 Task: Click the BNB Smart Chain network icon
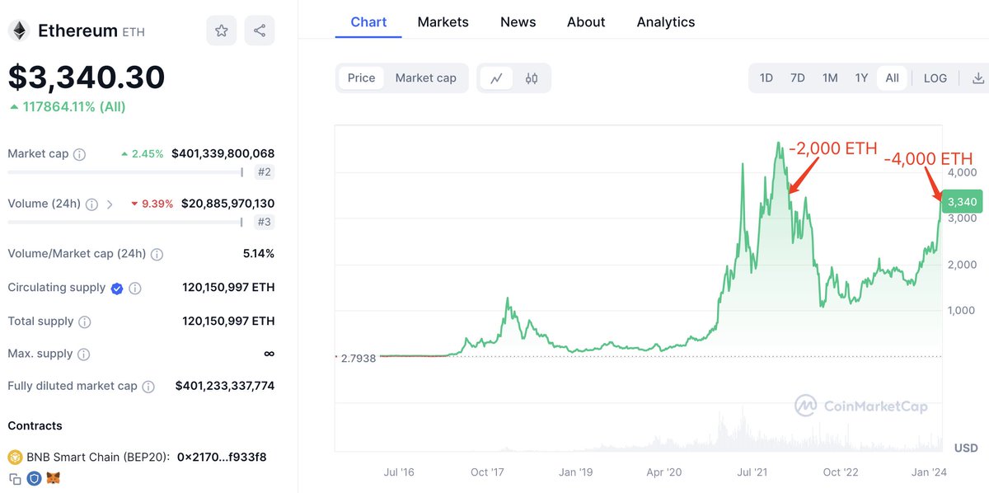(x=15, y=456)
